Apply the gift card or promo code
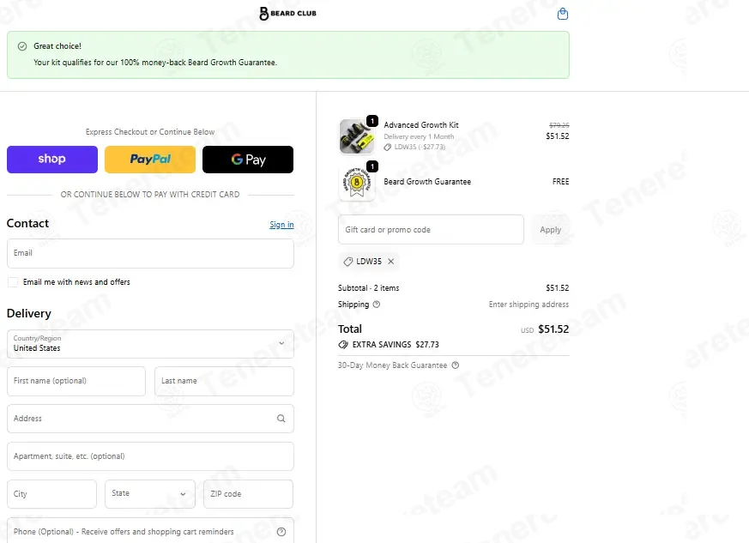This screenshot has width=749, height=543. coord(550,230)
